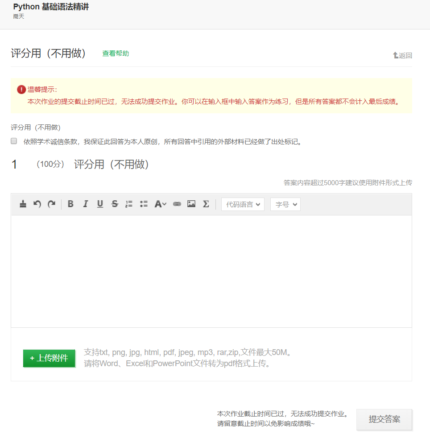The width and height of the screenshot is (430, 446).
Task: Expand the 字号 font size dropdown
Action: (285, 204)
